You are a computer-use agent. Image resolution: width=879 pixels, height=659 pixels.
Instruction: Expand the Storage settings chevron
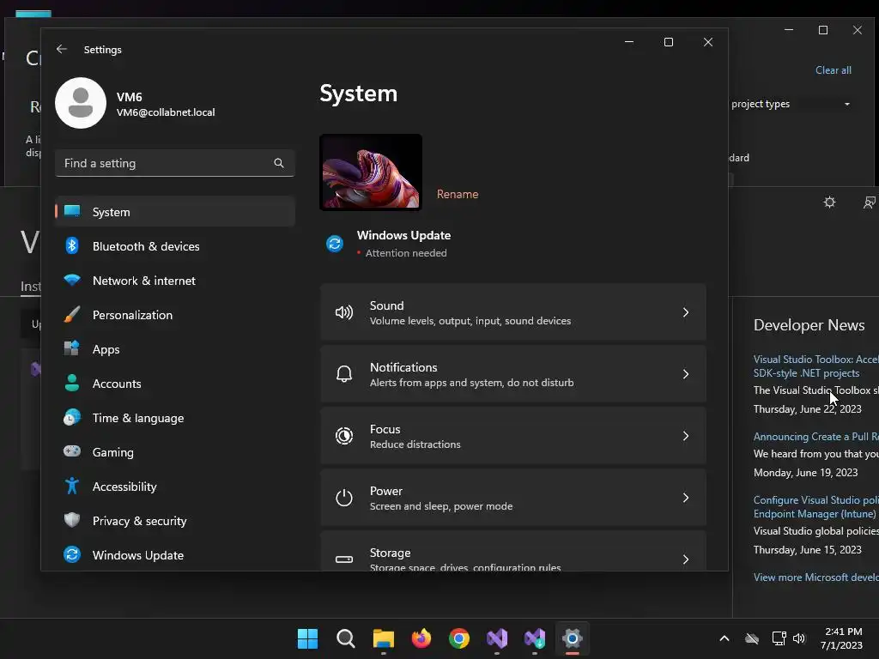(686, 559)
